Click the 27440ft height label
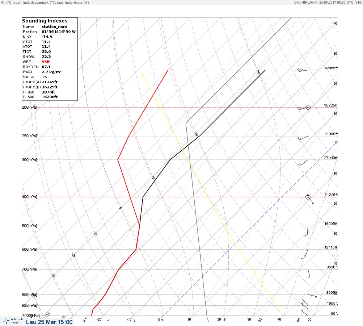Screen dimensions: 363x326 coord(331,158)
